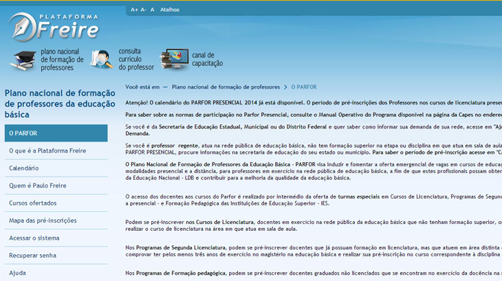502x281 pixels.
Task: Click sidebar heading Plano nacional de formação
Action: (60, 104)
